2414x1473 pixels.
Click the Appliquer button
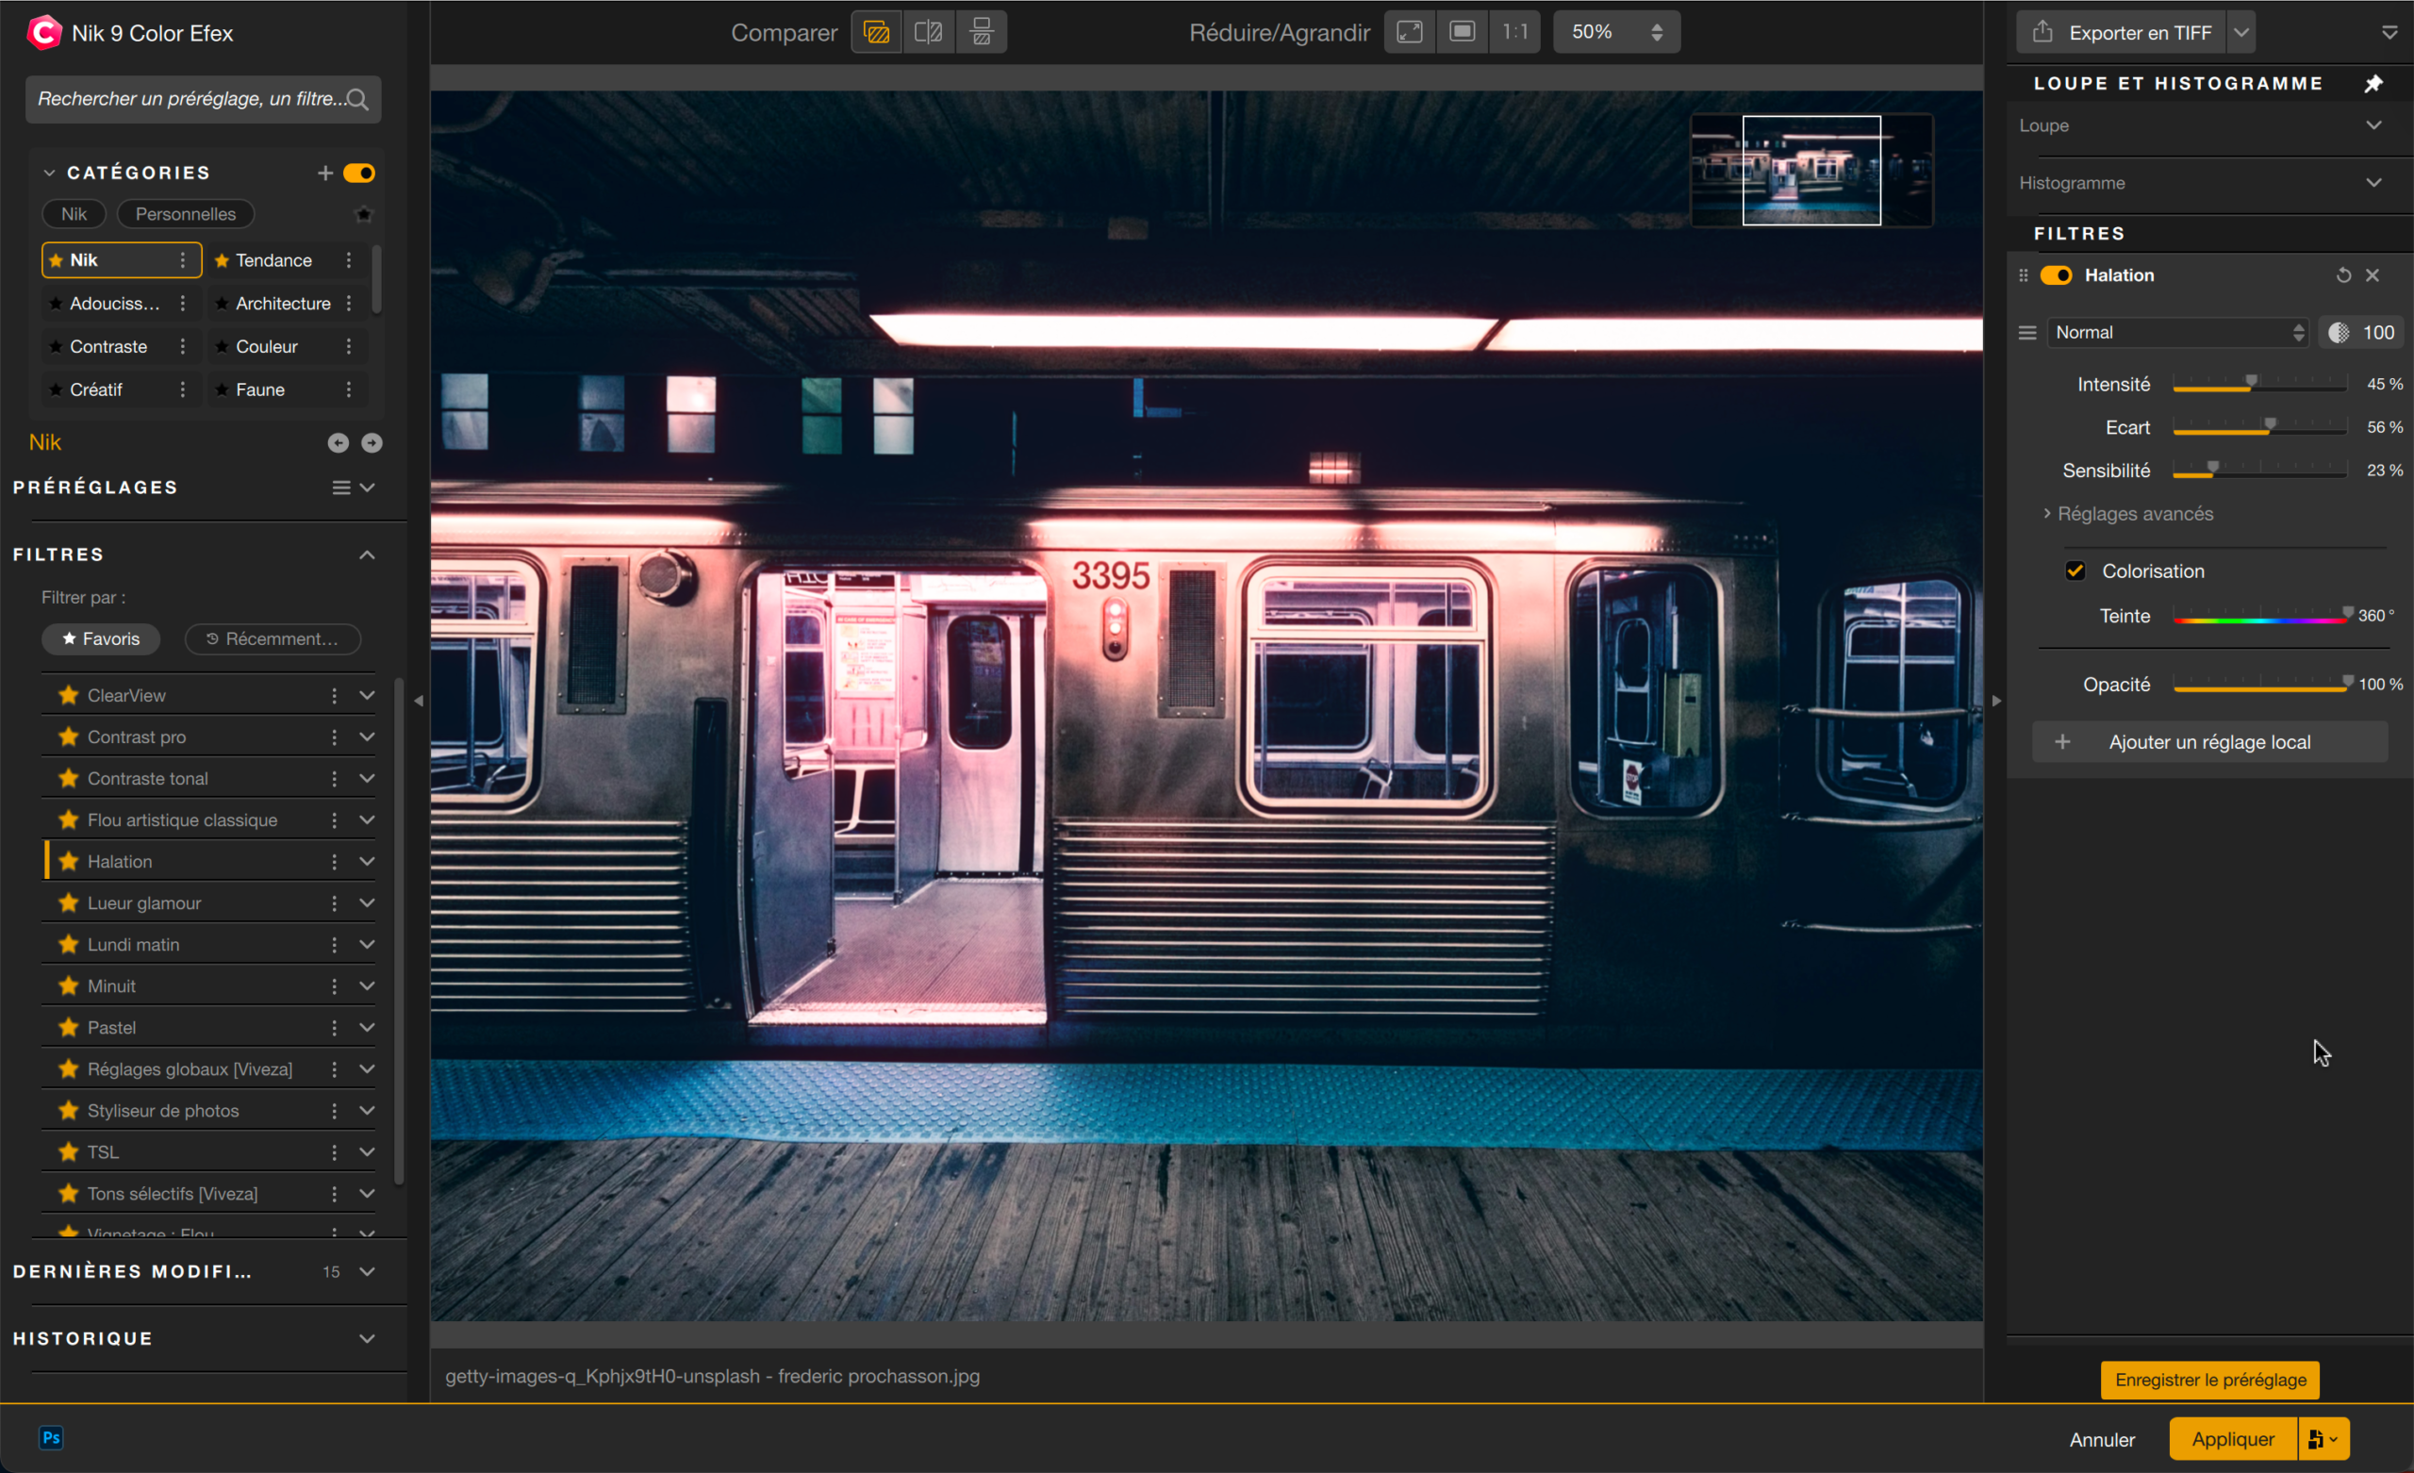[2232, 1438]
